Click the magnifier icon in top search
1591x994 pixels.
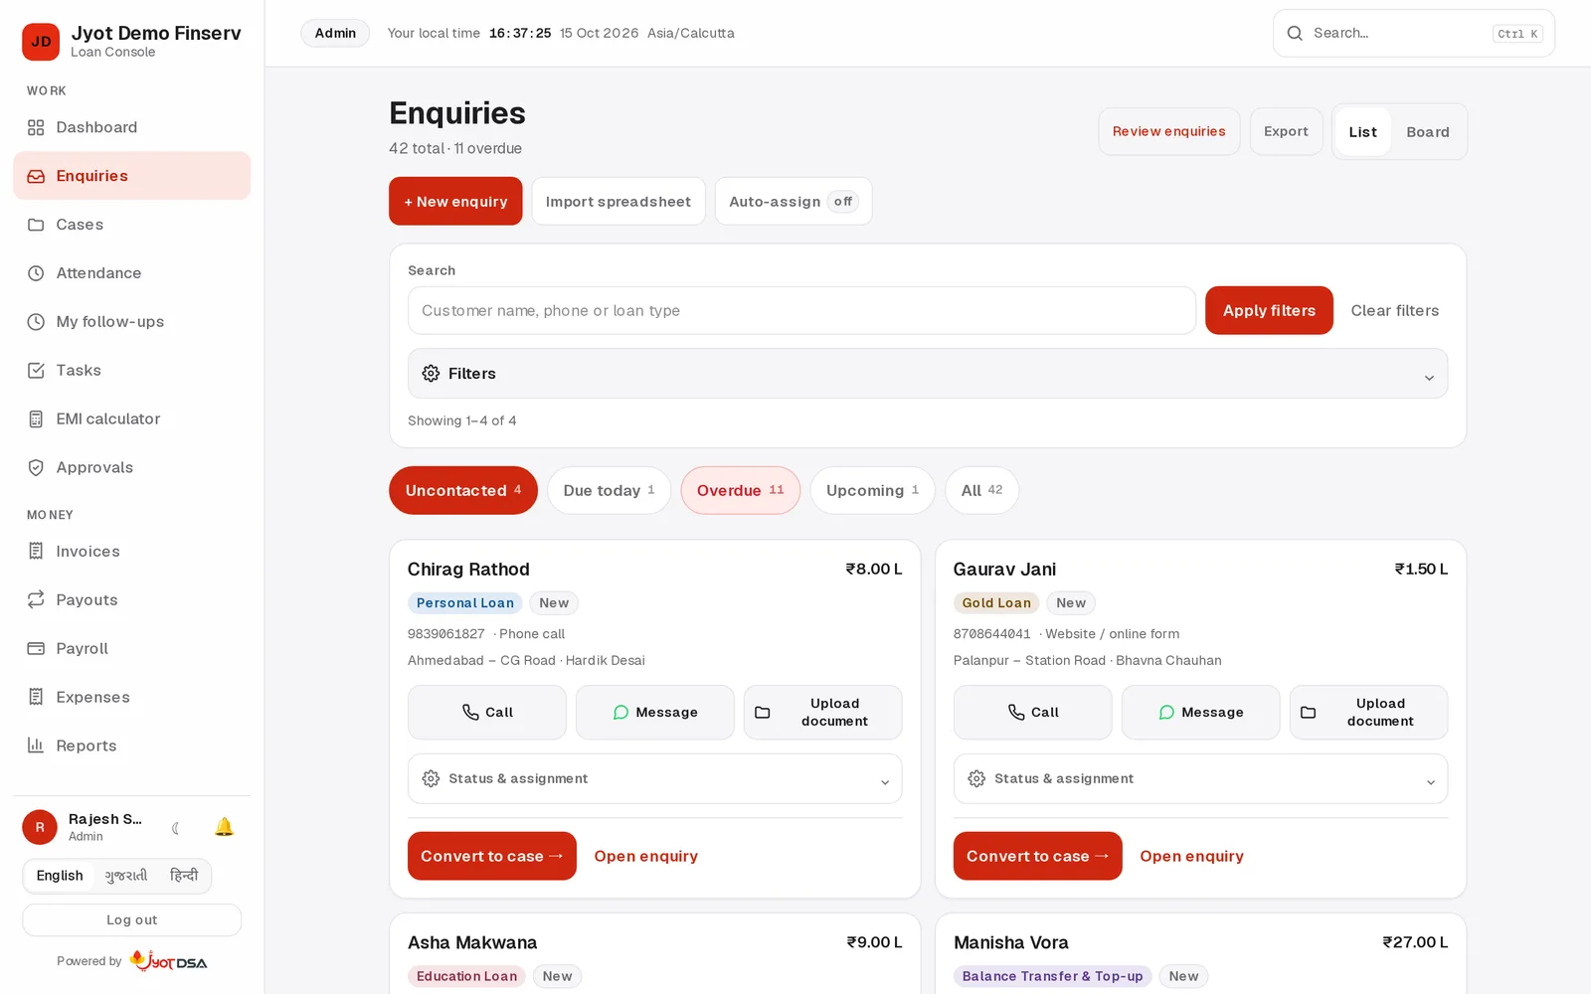[1295, 33]
